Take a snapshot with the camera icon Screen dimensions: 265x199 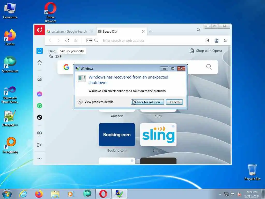pos(207,40)
